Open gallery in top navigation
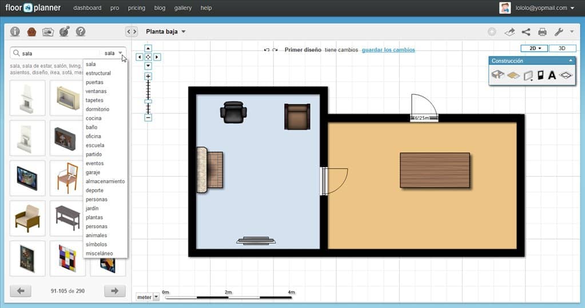The image size is (585, 308). click(x=183, y=8)
